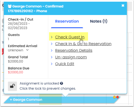Screen dimensions: 134x107
Task: Click the unlocked padlock icon
Action: click(13, 86)
